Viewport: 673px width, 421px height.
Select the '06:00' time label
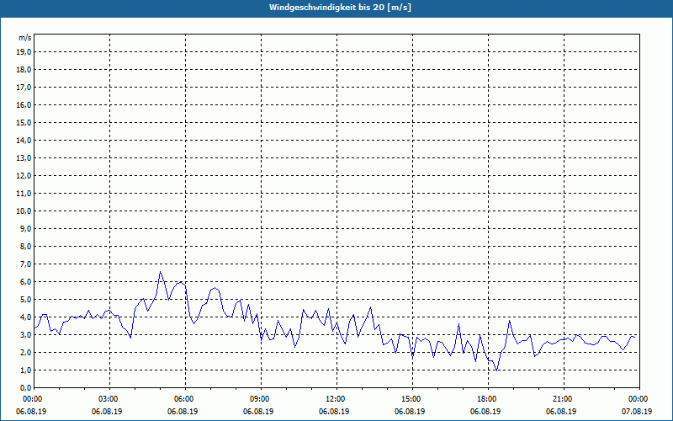click(184, 399)
